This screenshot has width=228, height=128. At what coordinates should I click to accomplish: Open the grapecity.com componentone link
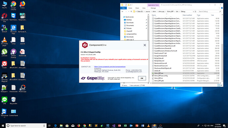[110, 67]
